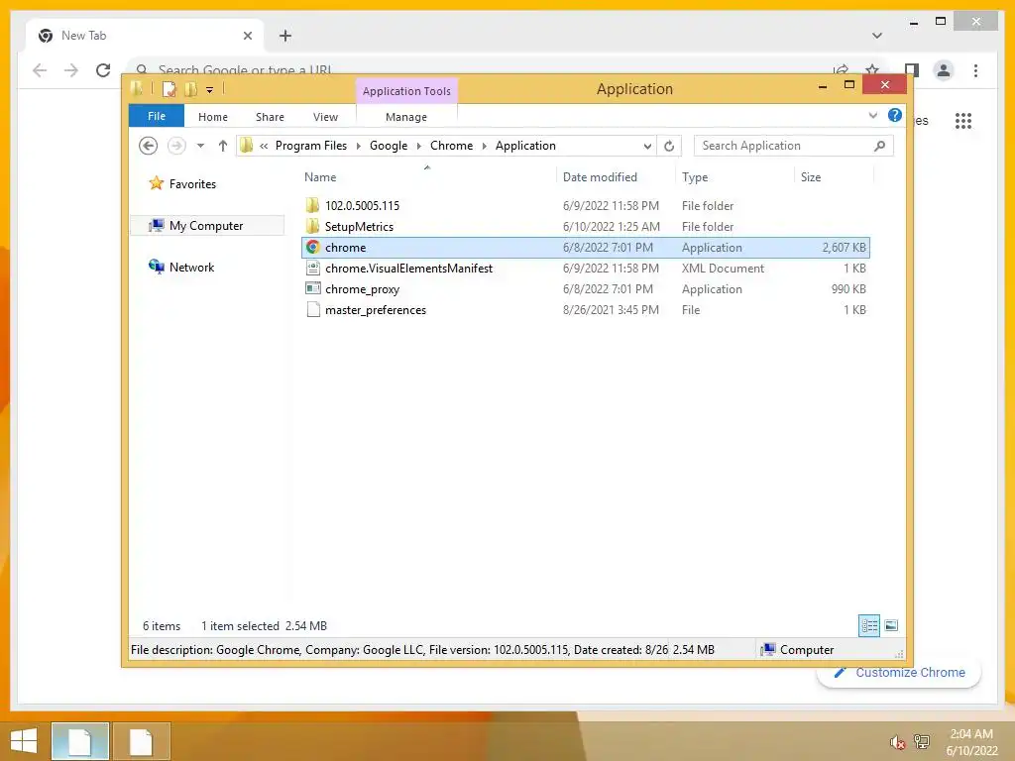Viewport: 1015px width, 761px height.
Task: Click the Google breadcrumb segment
Action: click(389, 147)
